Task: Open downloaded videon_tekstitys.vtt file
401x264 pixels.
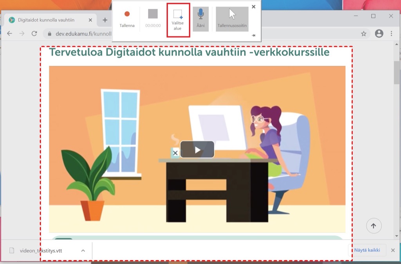Action: pyautogui.click(x=41, y=251)
